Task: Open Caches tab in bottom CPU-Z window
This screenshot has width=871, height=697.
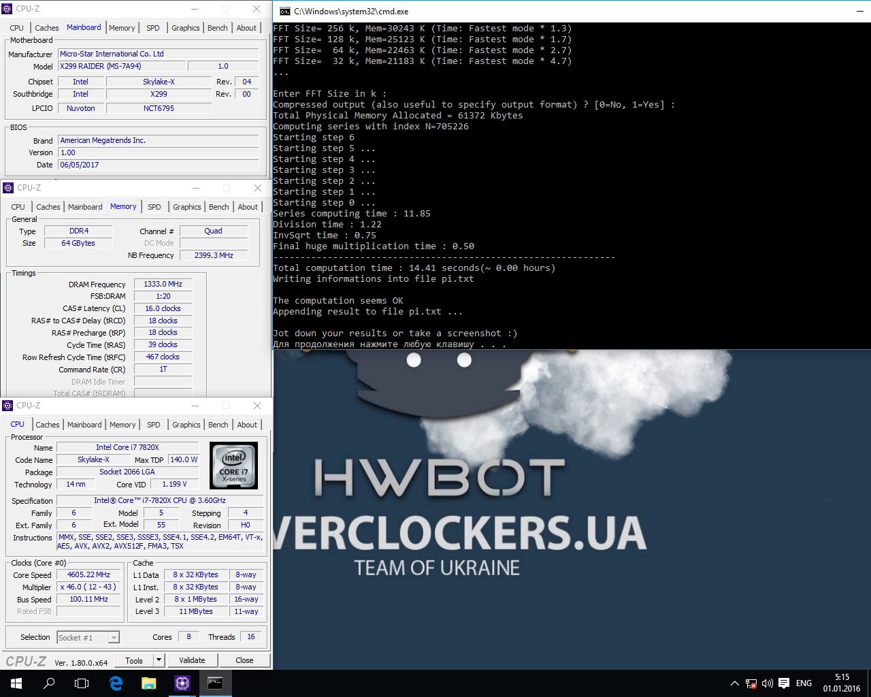Action: coord(48,425)
